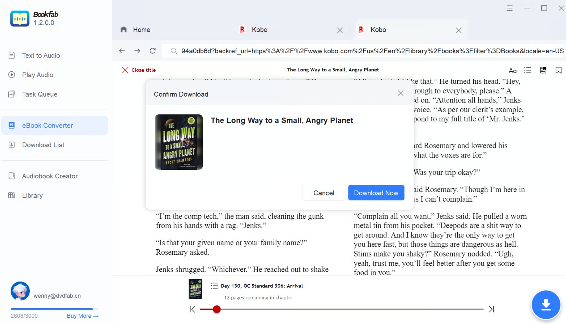The height and width of the screenshot is (324, 566).
Task: Switch to the Home tab
Action: pyautogui.click(x=142, y=30)
